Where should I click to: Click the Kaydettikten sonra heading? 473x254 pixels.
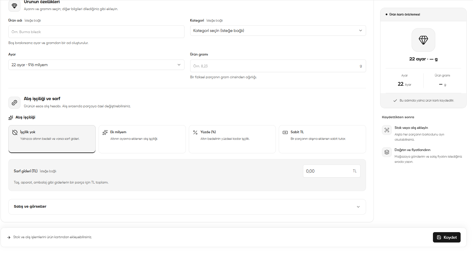(398, 117)
